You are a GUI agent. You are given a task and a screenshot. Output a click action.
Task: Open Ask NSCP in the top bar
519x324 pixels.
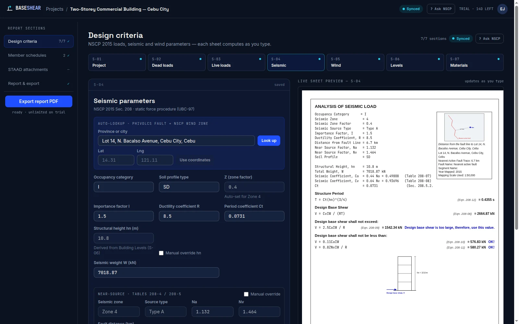[441, 9]
